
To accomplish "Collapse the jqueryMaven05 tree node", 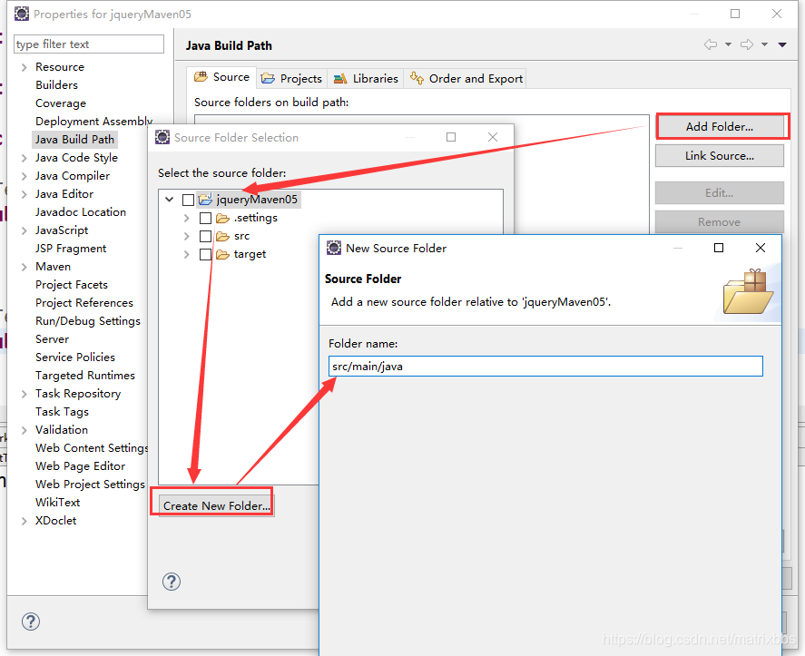I will click(170, 200).
